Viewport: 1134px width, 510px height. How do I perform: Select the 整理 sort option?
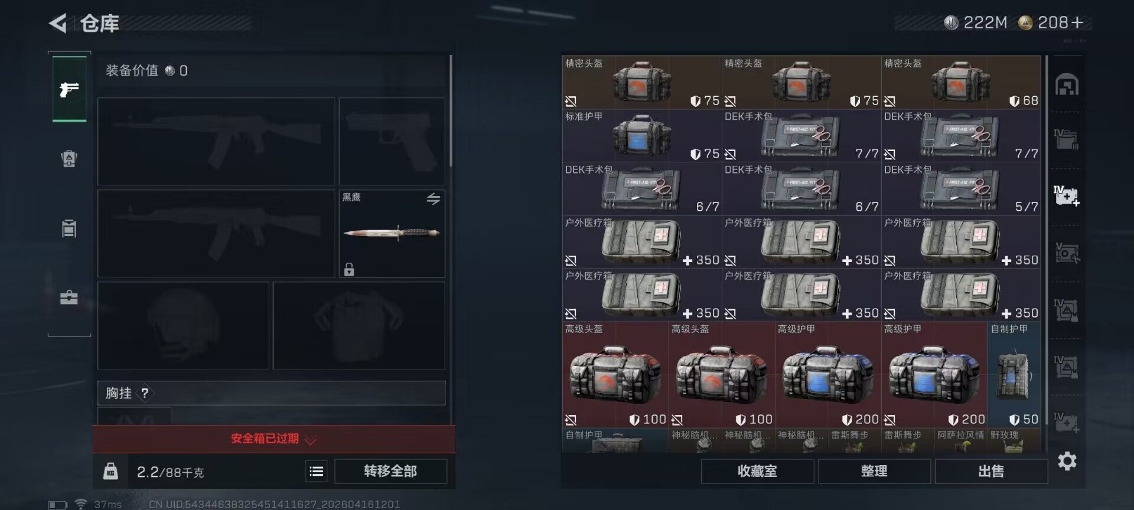coord(874,471)
